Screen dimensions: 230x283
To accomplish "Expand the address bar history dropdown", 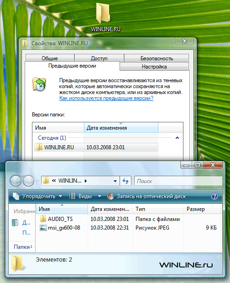I will click(x=115, y=181).
